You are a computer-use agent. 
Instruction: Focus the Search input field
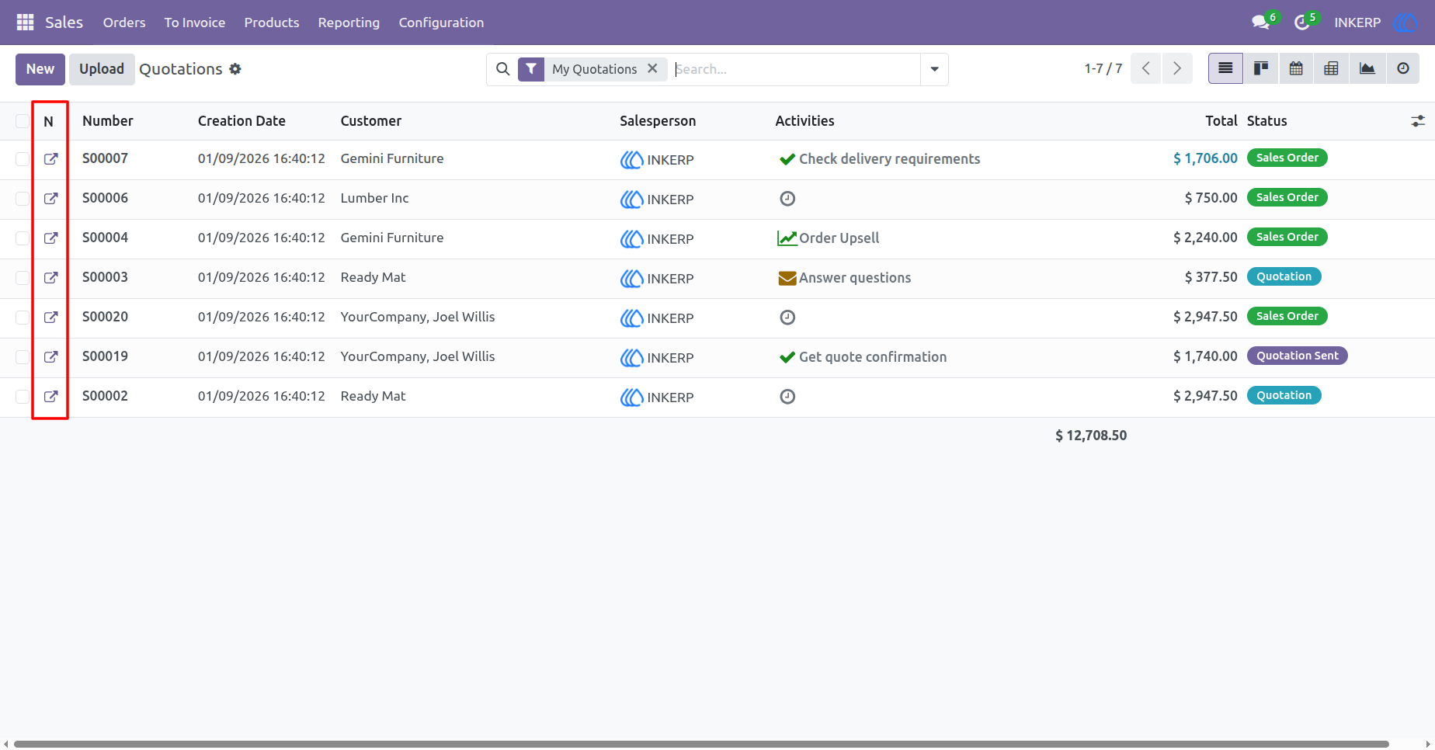796,69
